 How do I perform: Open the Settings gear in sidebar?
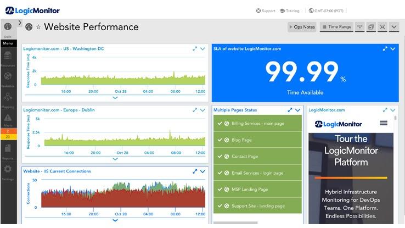click(x=8, y=171)
